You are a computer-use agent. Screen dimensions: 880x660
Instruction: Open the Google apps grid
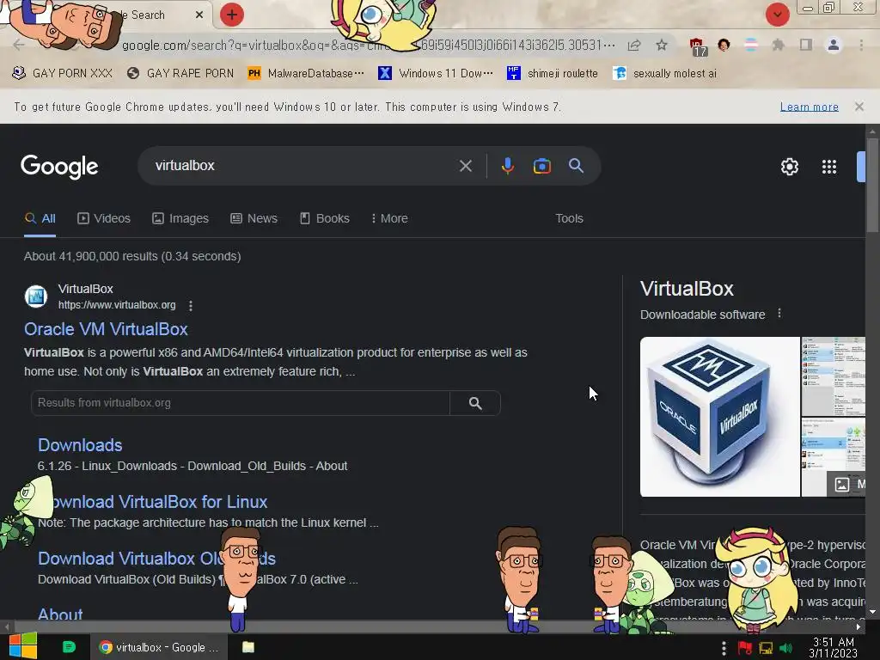(x=829, y=167)
